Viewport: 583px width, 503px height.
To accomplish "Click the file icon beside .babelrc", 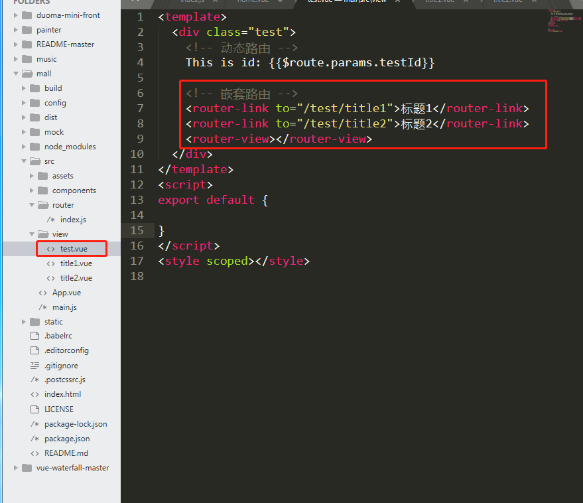I will point(34,336).
